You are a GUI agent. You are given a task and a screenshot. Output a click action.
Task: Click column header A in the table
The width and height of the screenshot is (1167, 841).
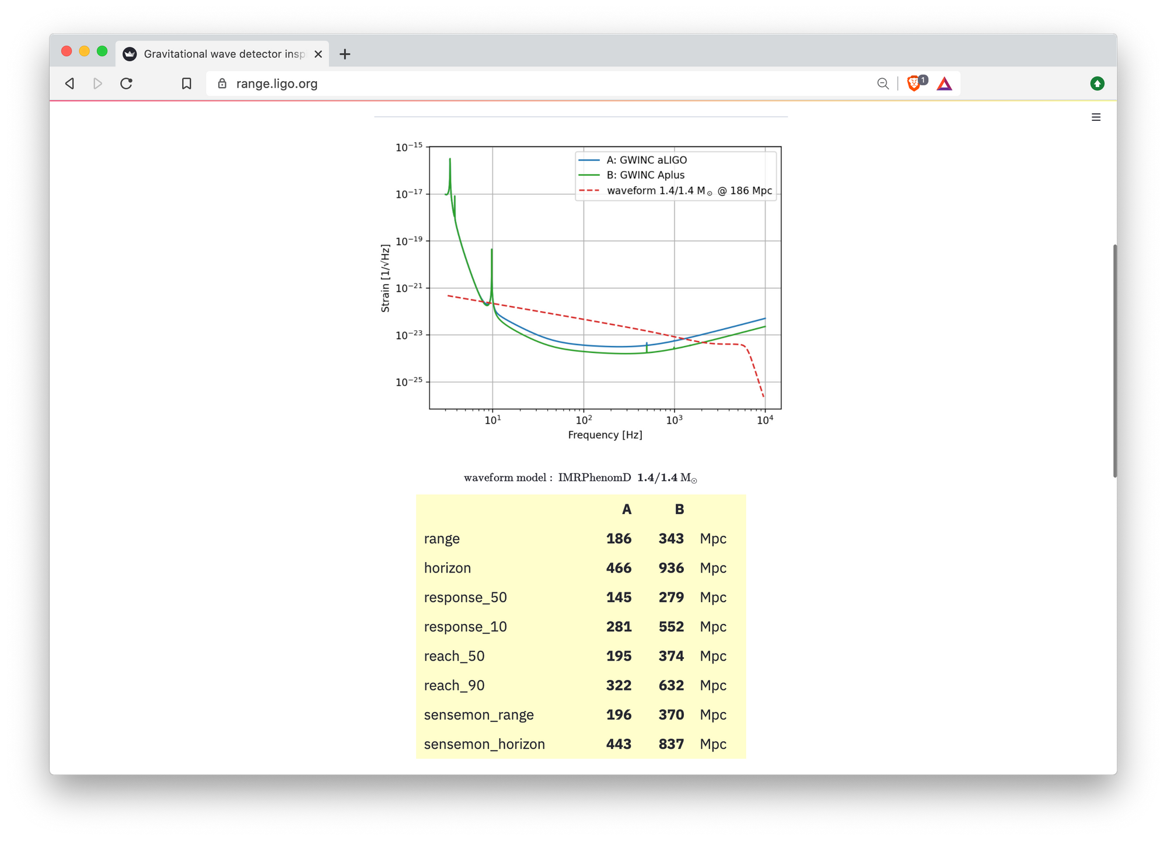pyautogui.click(x=627, y=509)
